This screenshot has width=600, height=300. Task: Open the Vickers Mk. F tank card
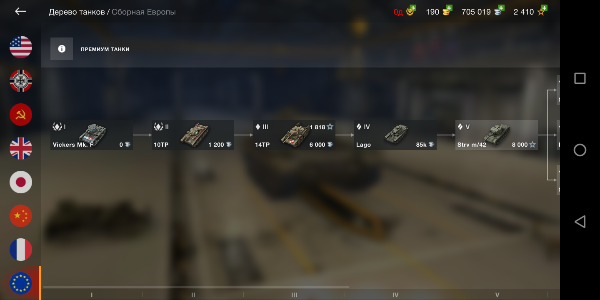92,135
